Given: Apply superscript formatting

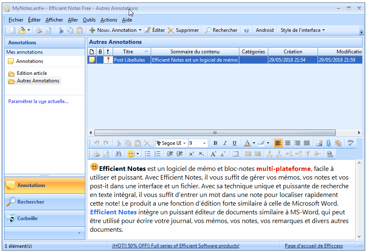Looking at the screenshot, I should 191,154.
